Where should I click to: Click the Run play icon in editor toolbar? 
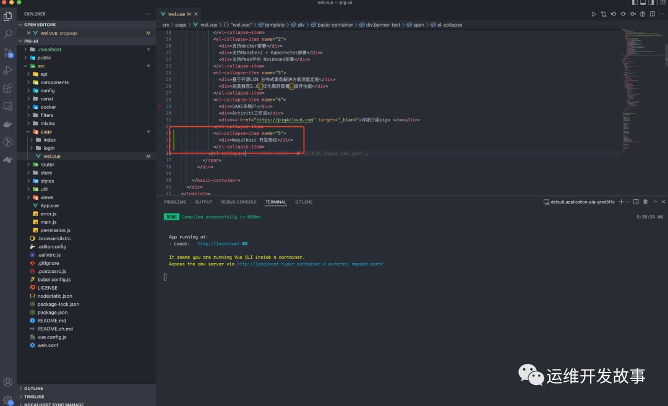click(x=593, y=14)
